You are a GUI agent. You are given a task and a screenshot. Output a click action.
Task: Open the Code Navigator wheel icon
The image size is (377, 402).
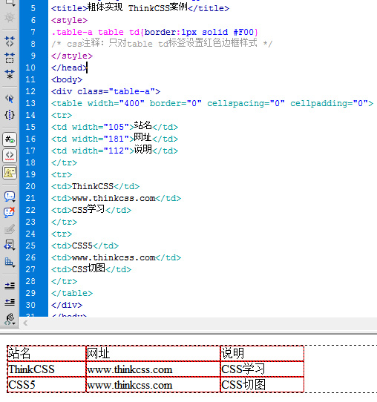pyautogui.click(x=10, y=18)
